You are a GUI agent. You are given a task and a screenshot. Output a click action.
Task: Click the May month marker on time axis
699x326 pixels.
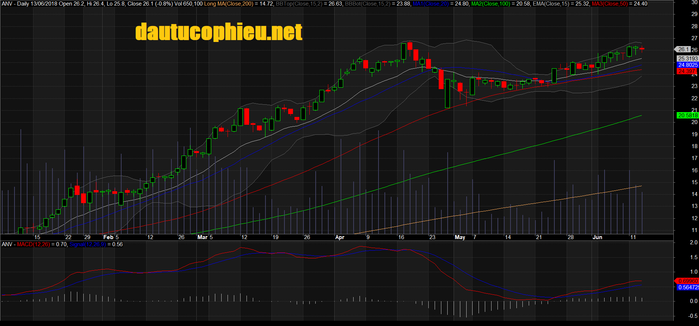460,237
